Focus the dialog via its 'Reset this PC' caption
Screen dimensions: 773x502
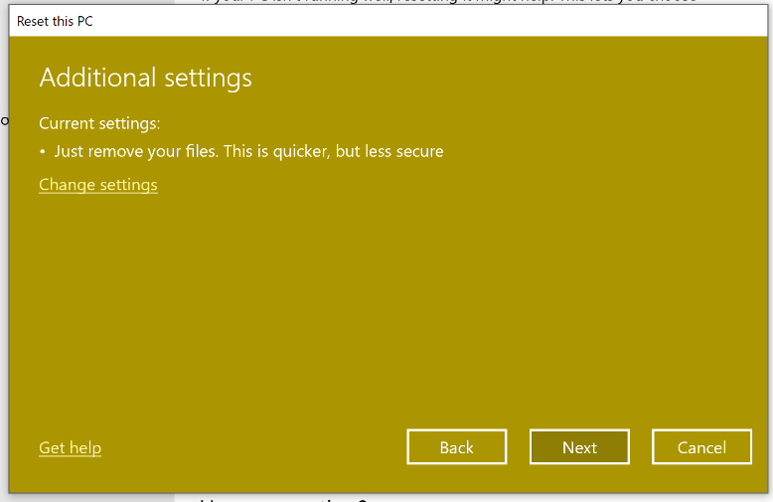(x=56, y=20)
